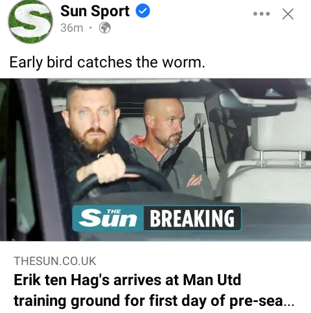
Task: Dismiss the post with the X icon
Action: (x=288, y=14)
